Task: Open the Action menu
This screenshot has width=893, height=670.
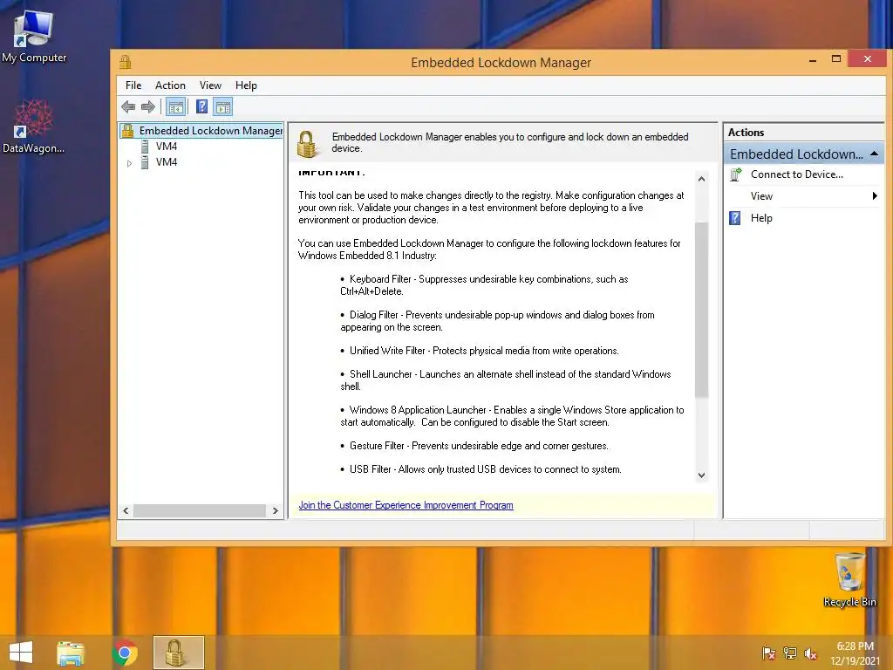Action: (x=170, y=85)
